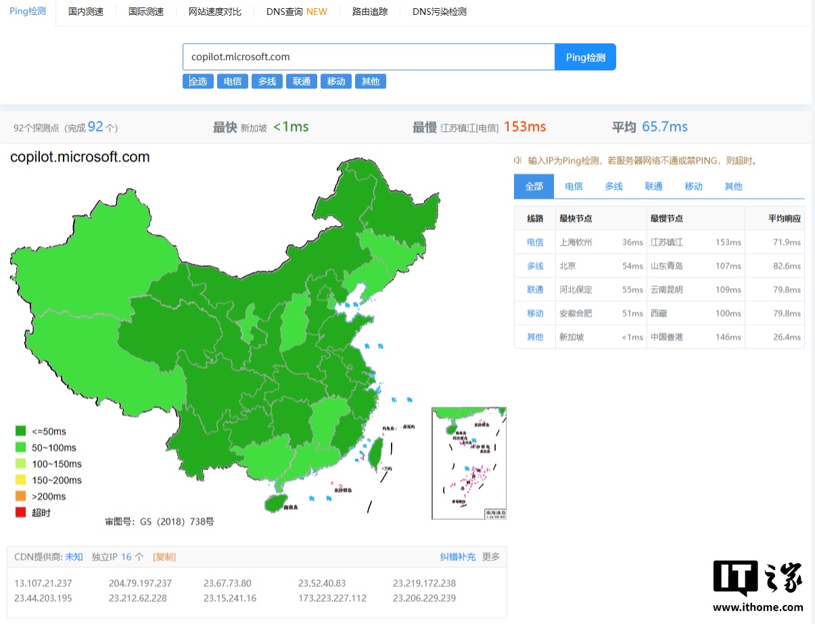This screenshot has width=815, height=624.
Task: Select the 联通 tab in results panel
Action: tap(654, 187)
